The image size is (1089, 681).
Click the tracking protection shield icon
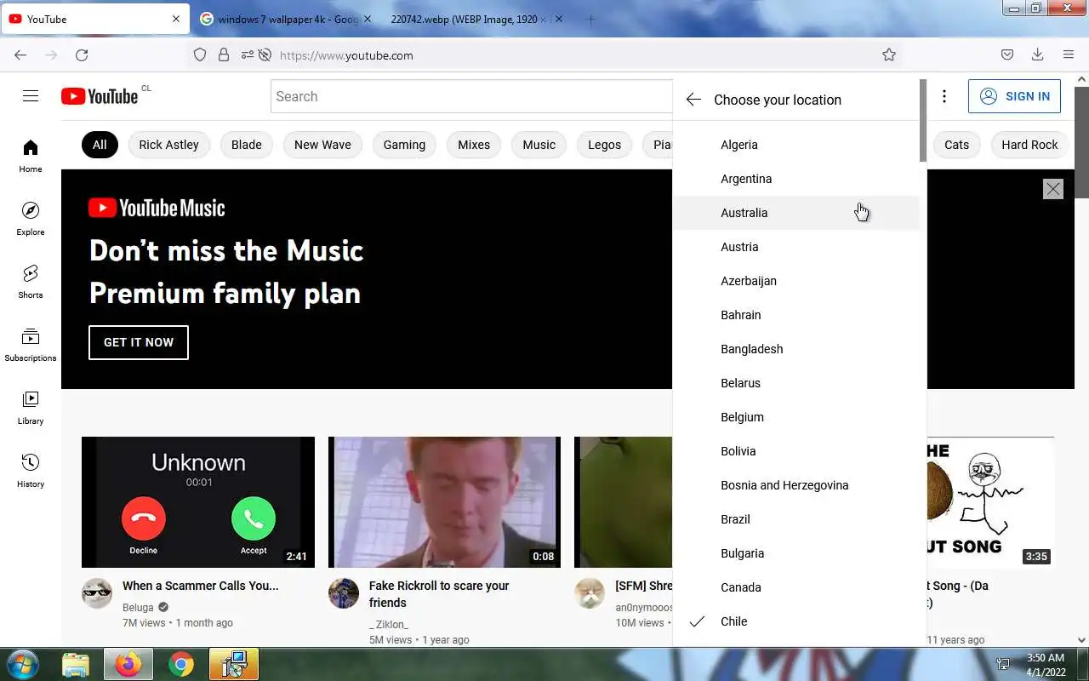click(x=200, y=54)
